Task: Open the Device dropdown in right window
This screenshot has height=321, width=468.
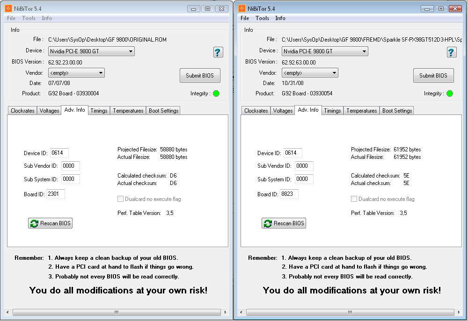Action: tap(325, 51)
